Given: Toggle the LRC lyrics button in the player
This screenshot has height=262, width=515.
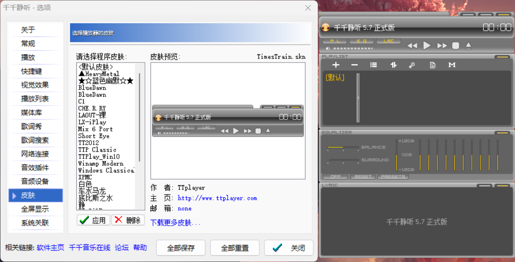Looking at the screenshot, I should coord(389,41).
